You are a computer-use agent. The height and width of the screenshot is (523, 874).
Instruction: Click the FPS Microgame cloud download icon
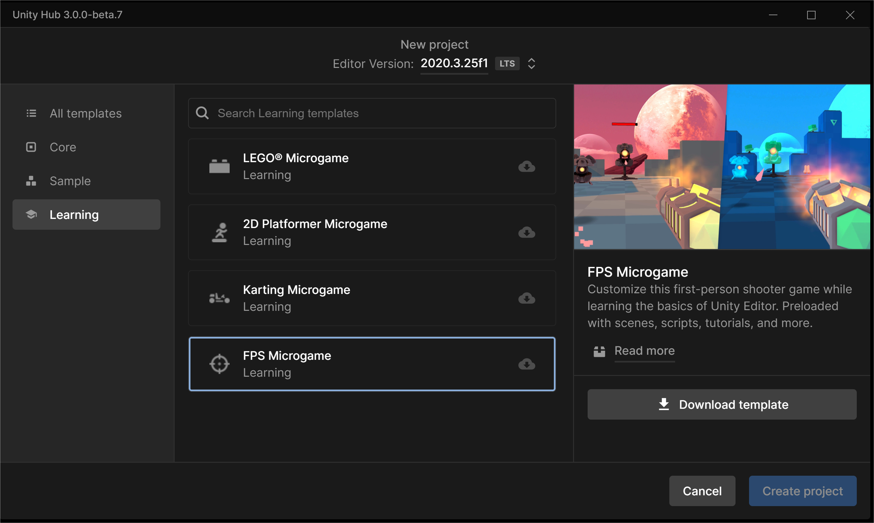click(x=526, y=364)
